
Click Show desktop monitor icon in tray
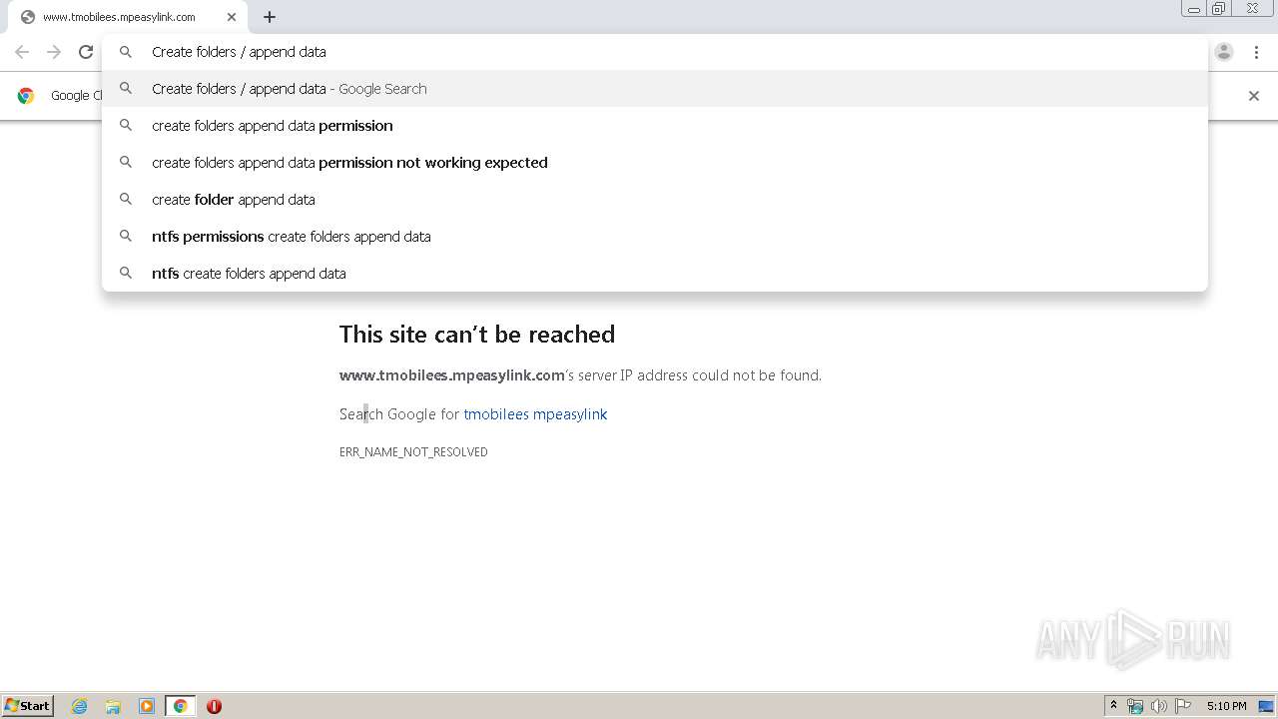(1266, 706)
